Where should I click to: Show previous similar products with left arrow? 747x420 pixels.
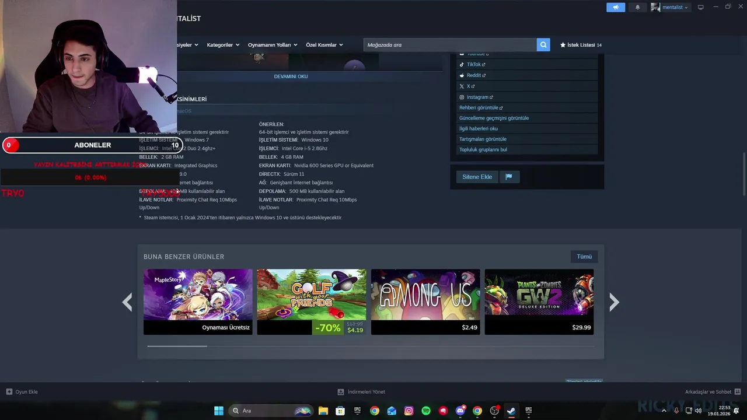(x=127, y=302)
